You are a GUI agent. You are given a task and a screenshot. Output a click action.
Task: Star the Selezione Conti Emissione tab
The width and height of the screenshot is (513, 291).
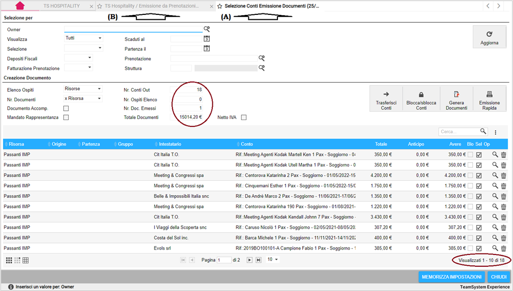pyautogui.click(x=220, y=6)
